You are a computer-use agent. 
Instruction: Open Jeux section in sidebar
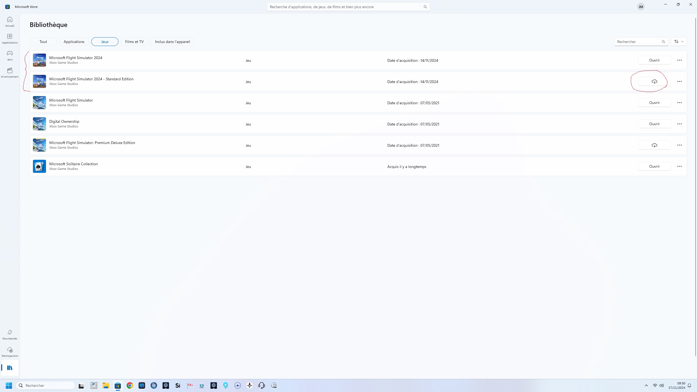pos(10,56)
